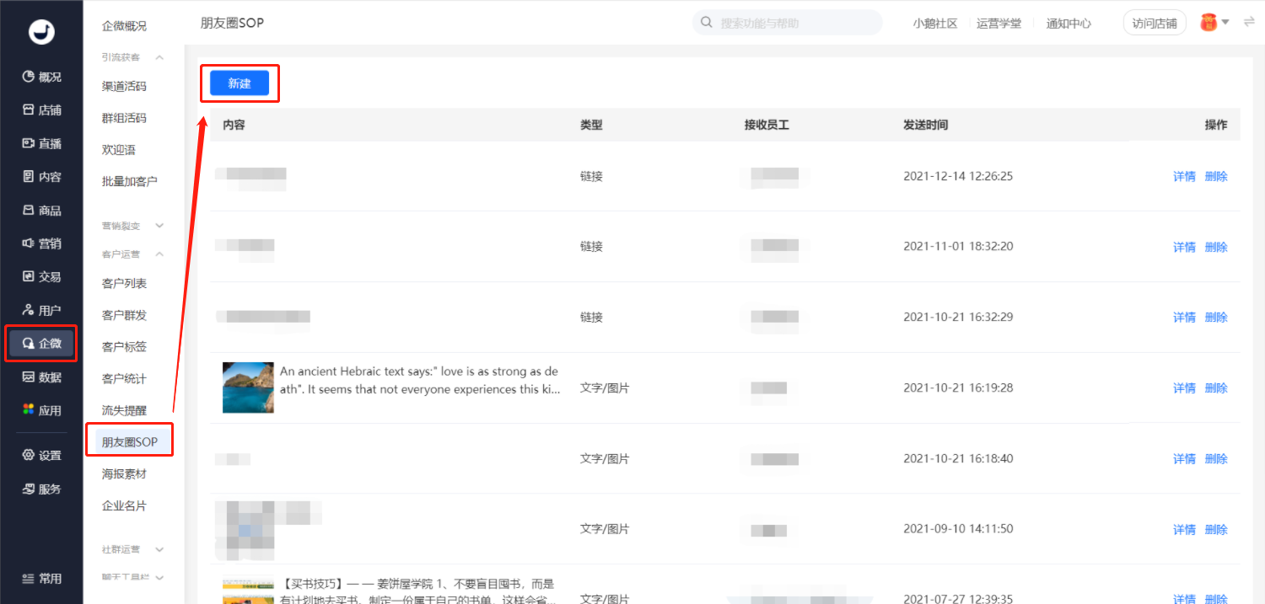Collapse the 客户运营 group
1265x604 pixels.
[x=159, y=254]
